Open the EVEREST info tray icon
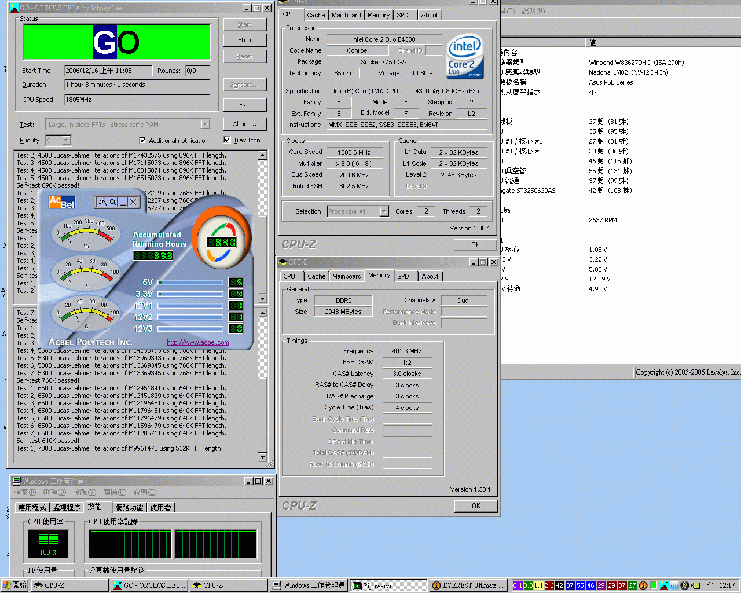Viewport: 741px width, 593px height. click(x=643, y=585)
